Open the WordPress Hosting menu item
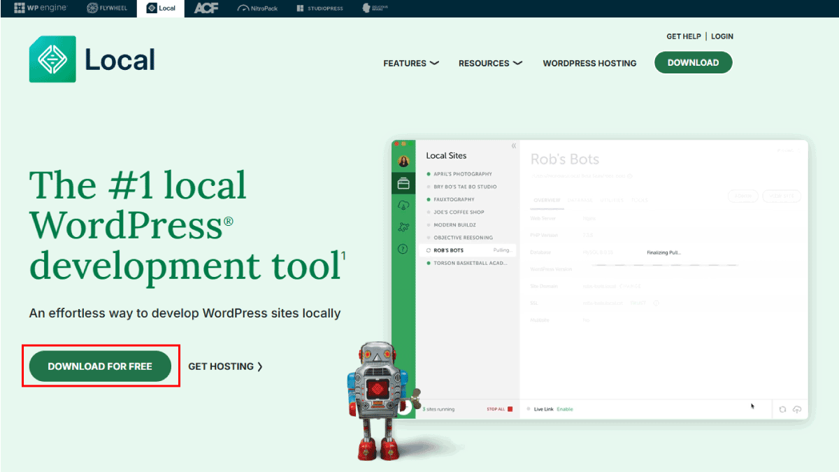839x472 pixels. (x=589, y=63)
